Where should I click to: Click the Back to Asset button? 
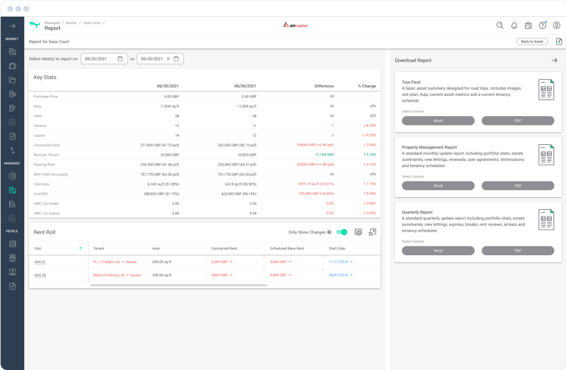[532, 41]
